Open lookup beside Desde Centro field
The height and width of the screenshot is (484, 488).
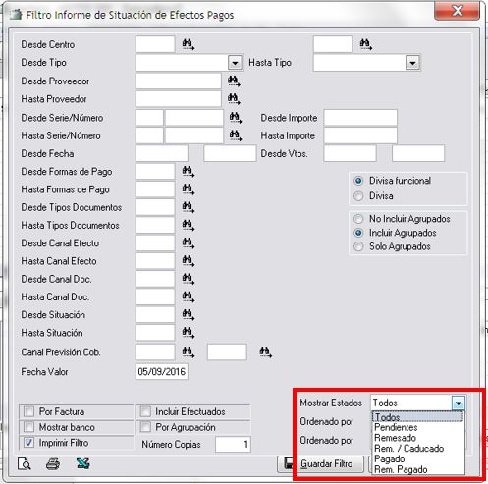click(188, 44)
